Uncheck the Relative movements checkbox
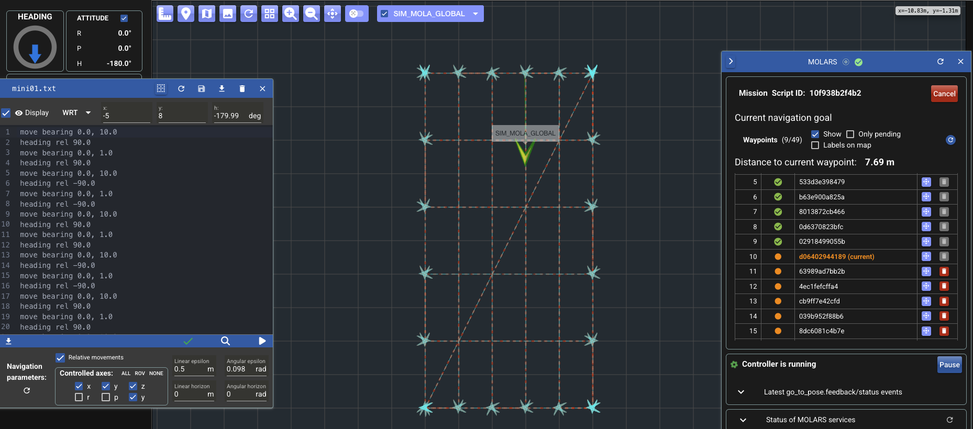 click(x=60, y=358)
